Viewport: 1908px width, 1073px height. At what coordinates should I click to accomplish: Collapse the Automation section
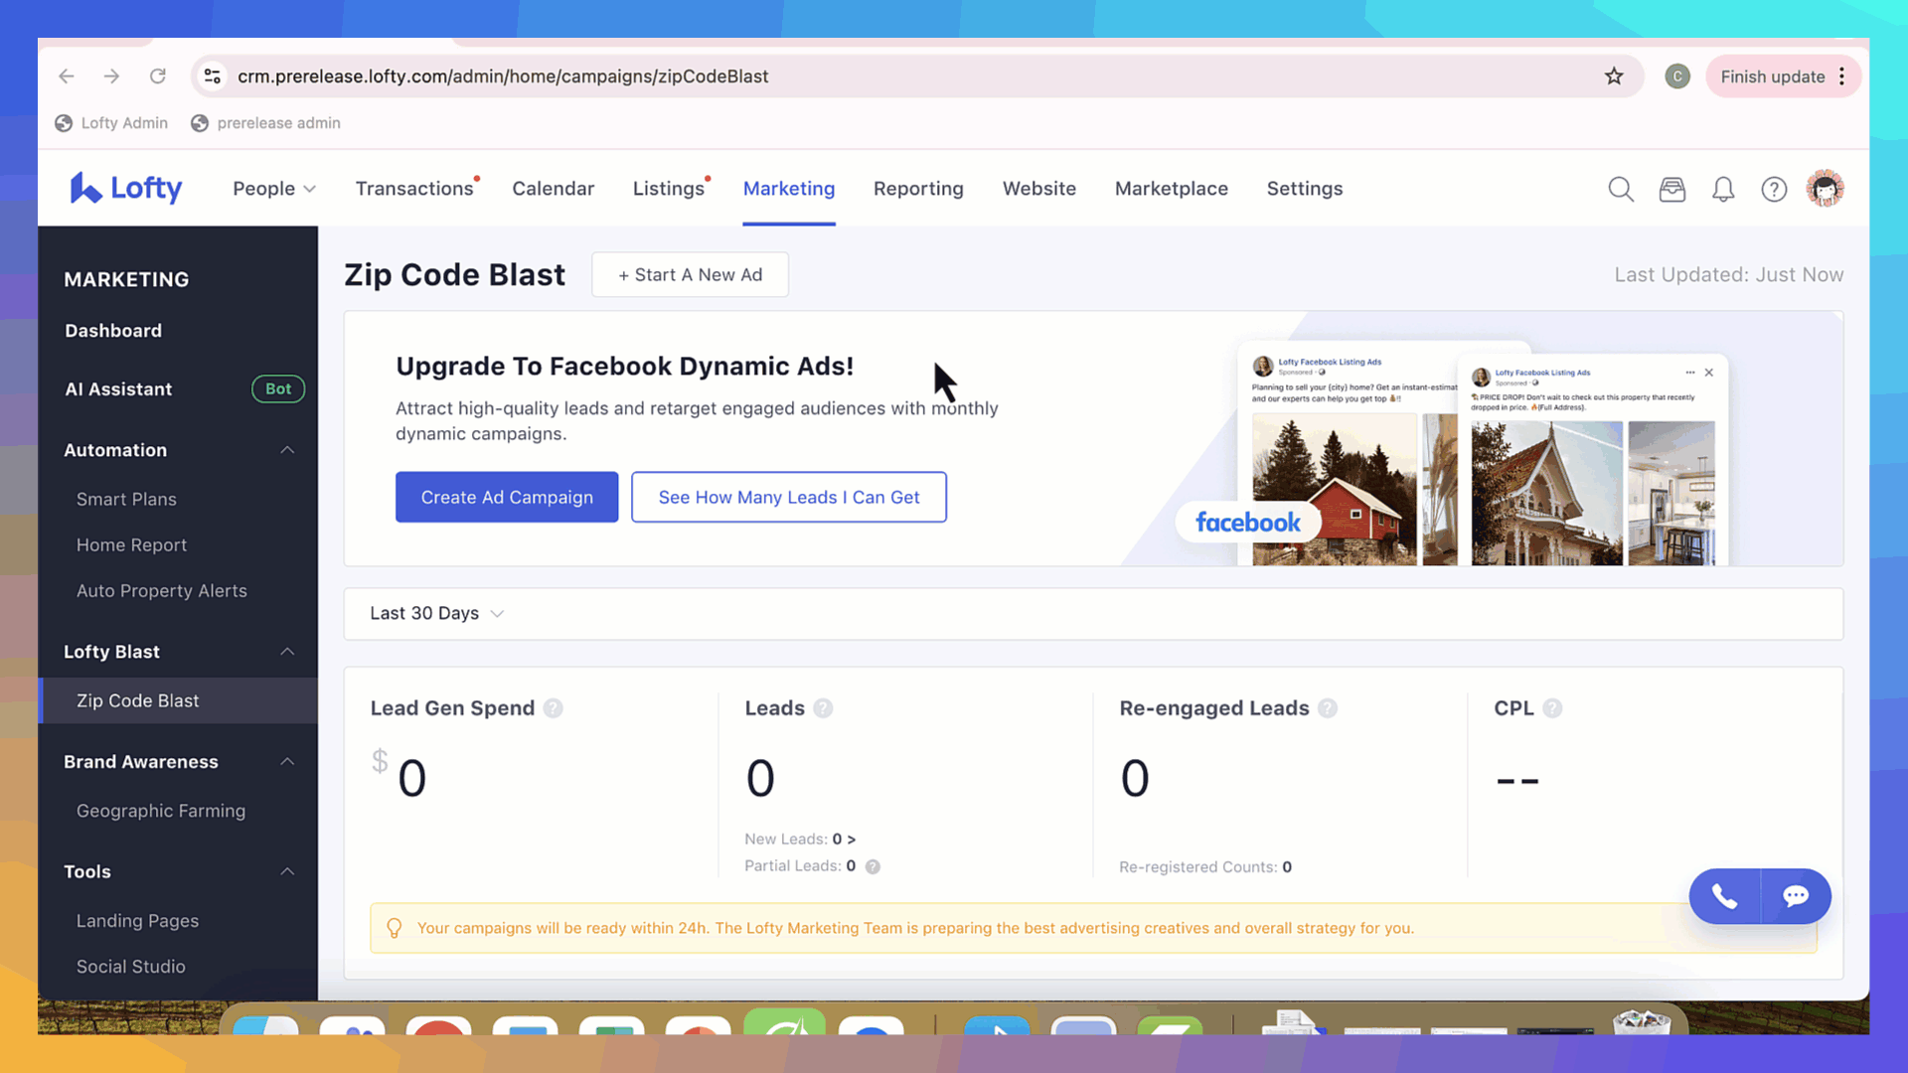[x=287, y=450]
